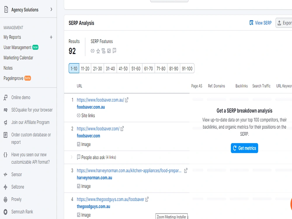
Task: Open external link icon for foodsaver.com URL
Action: tap(122, 129)
